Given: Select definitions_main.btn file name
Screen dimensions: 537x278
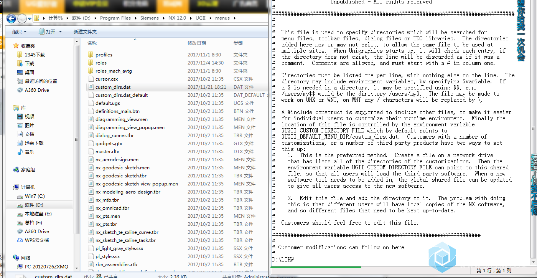Looking at the screenshot, I should (118, 111).
